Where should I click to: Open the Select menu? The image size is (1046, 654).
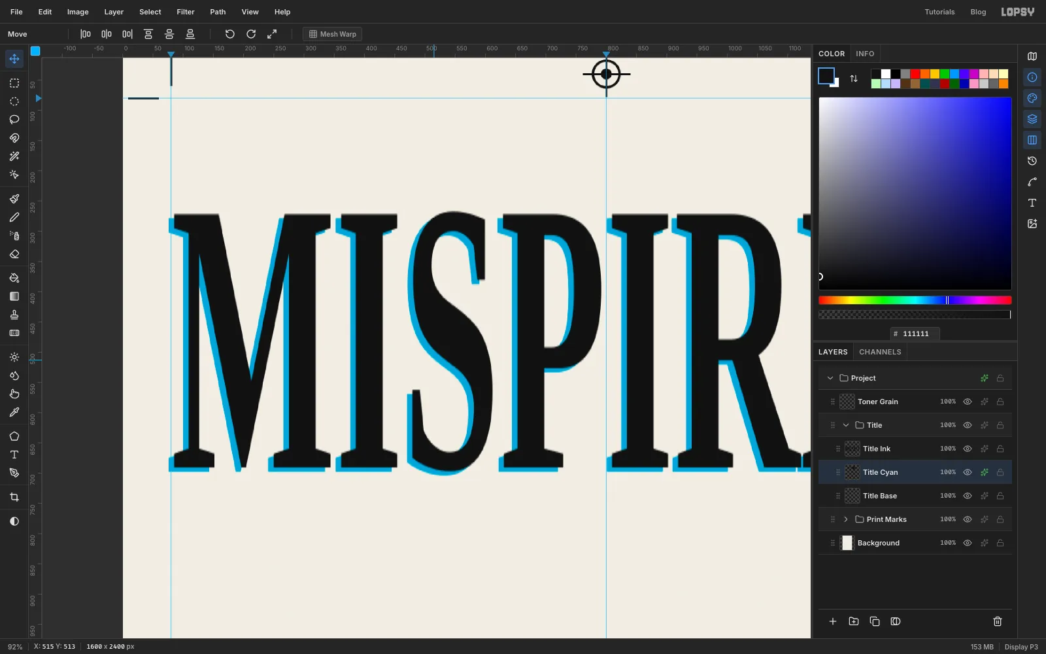[150, 12]
